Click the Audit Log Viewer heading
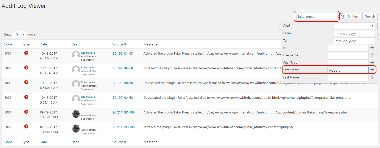This screenshot has width=380, height=148. coord(24,6)
